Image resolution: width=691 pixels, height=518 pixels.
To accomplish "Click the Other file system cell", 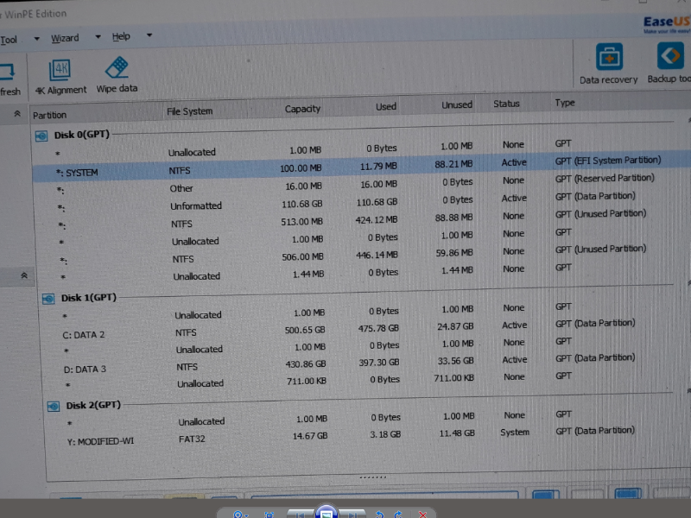I will pyautogui.click(x=181, y=188).
